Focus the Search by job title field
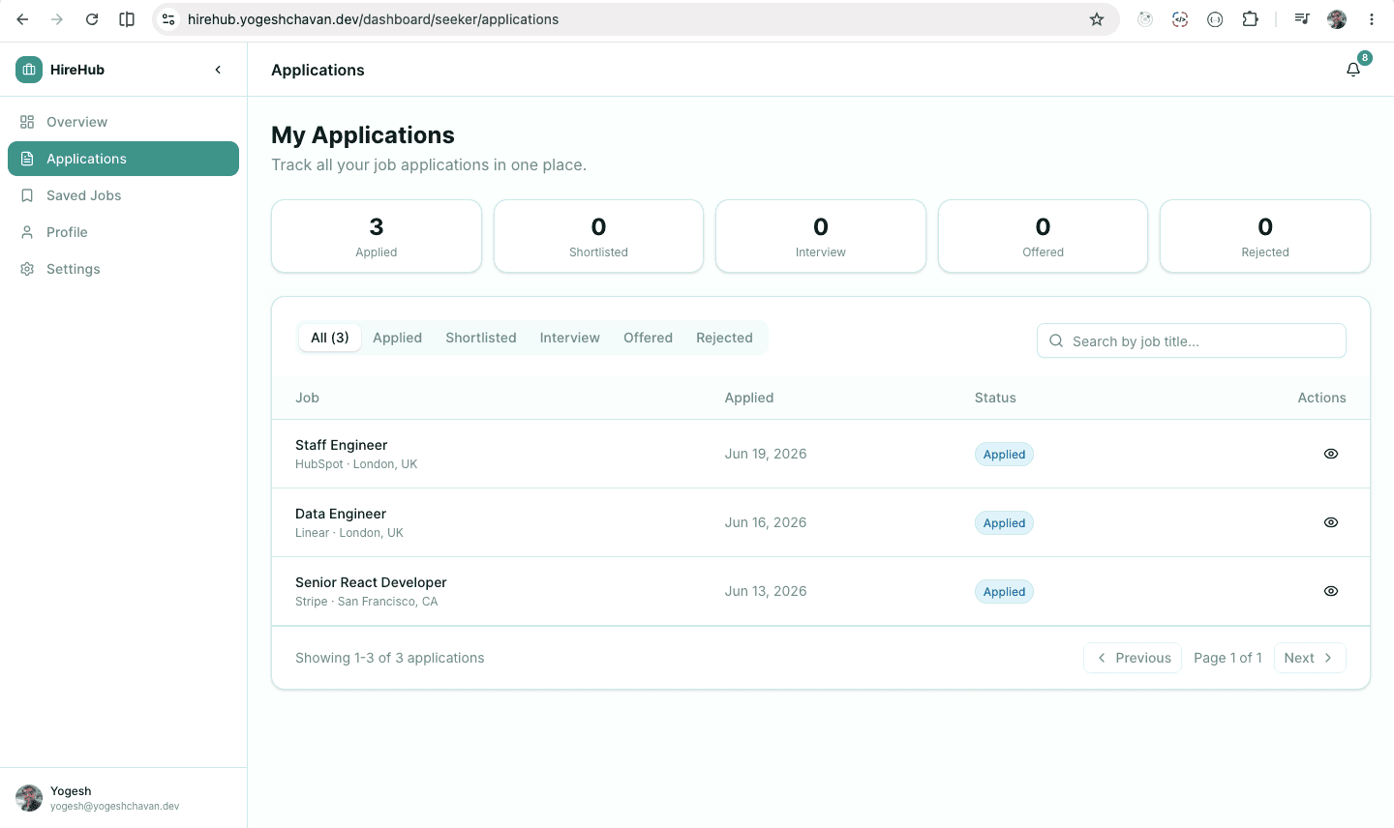The image size is (1394, 828). [x=1192, y=341]
